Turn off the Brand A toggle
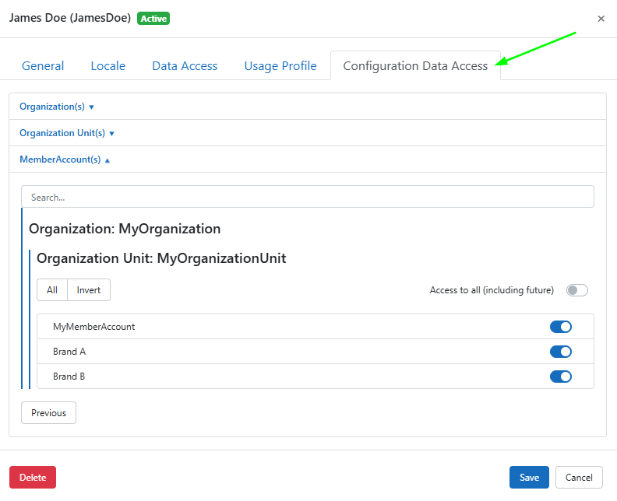Image resolution: width=617 pixels, height=501 pixels. point(560,352)
